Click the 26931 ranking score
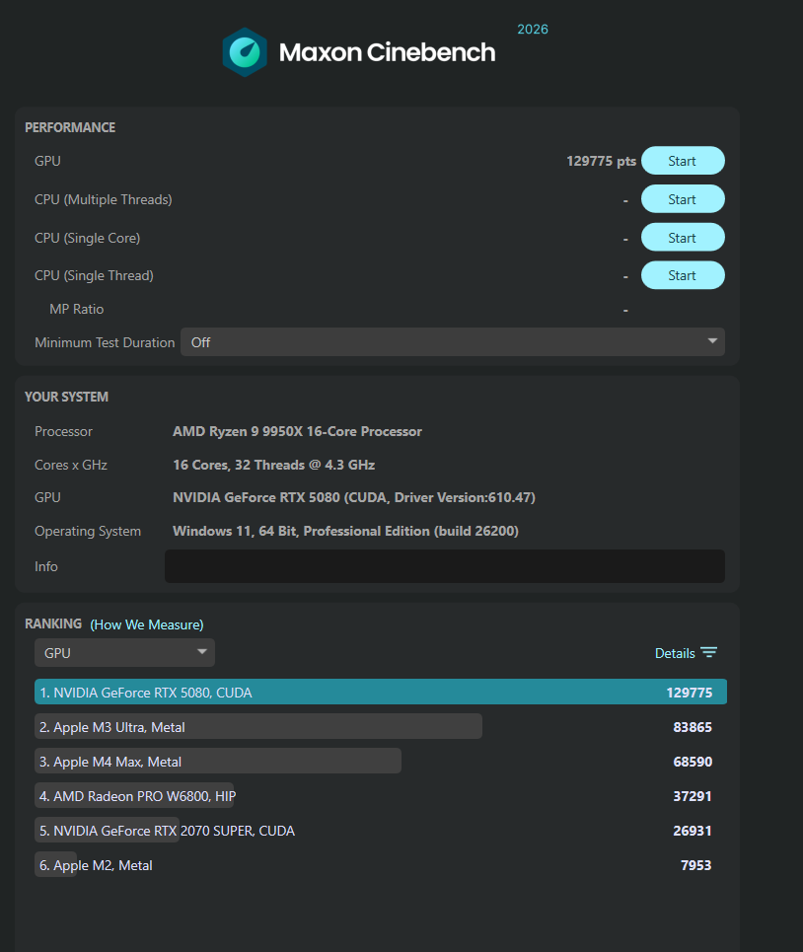Viewport: 803px width, 952px height. point(693,832)
